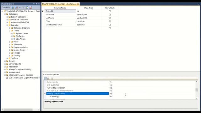Expand the AdventureWorks2014 database node
This screenshot has width=201, height=113.
(x=7, y=22)
